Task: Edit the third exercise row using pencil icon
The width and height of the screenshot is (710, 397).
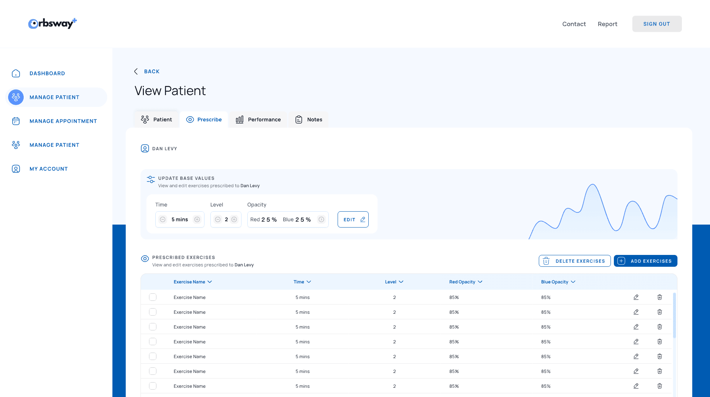Action: [636, 327]
